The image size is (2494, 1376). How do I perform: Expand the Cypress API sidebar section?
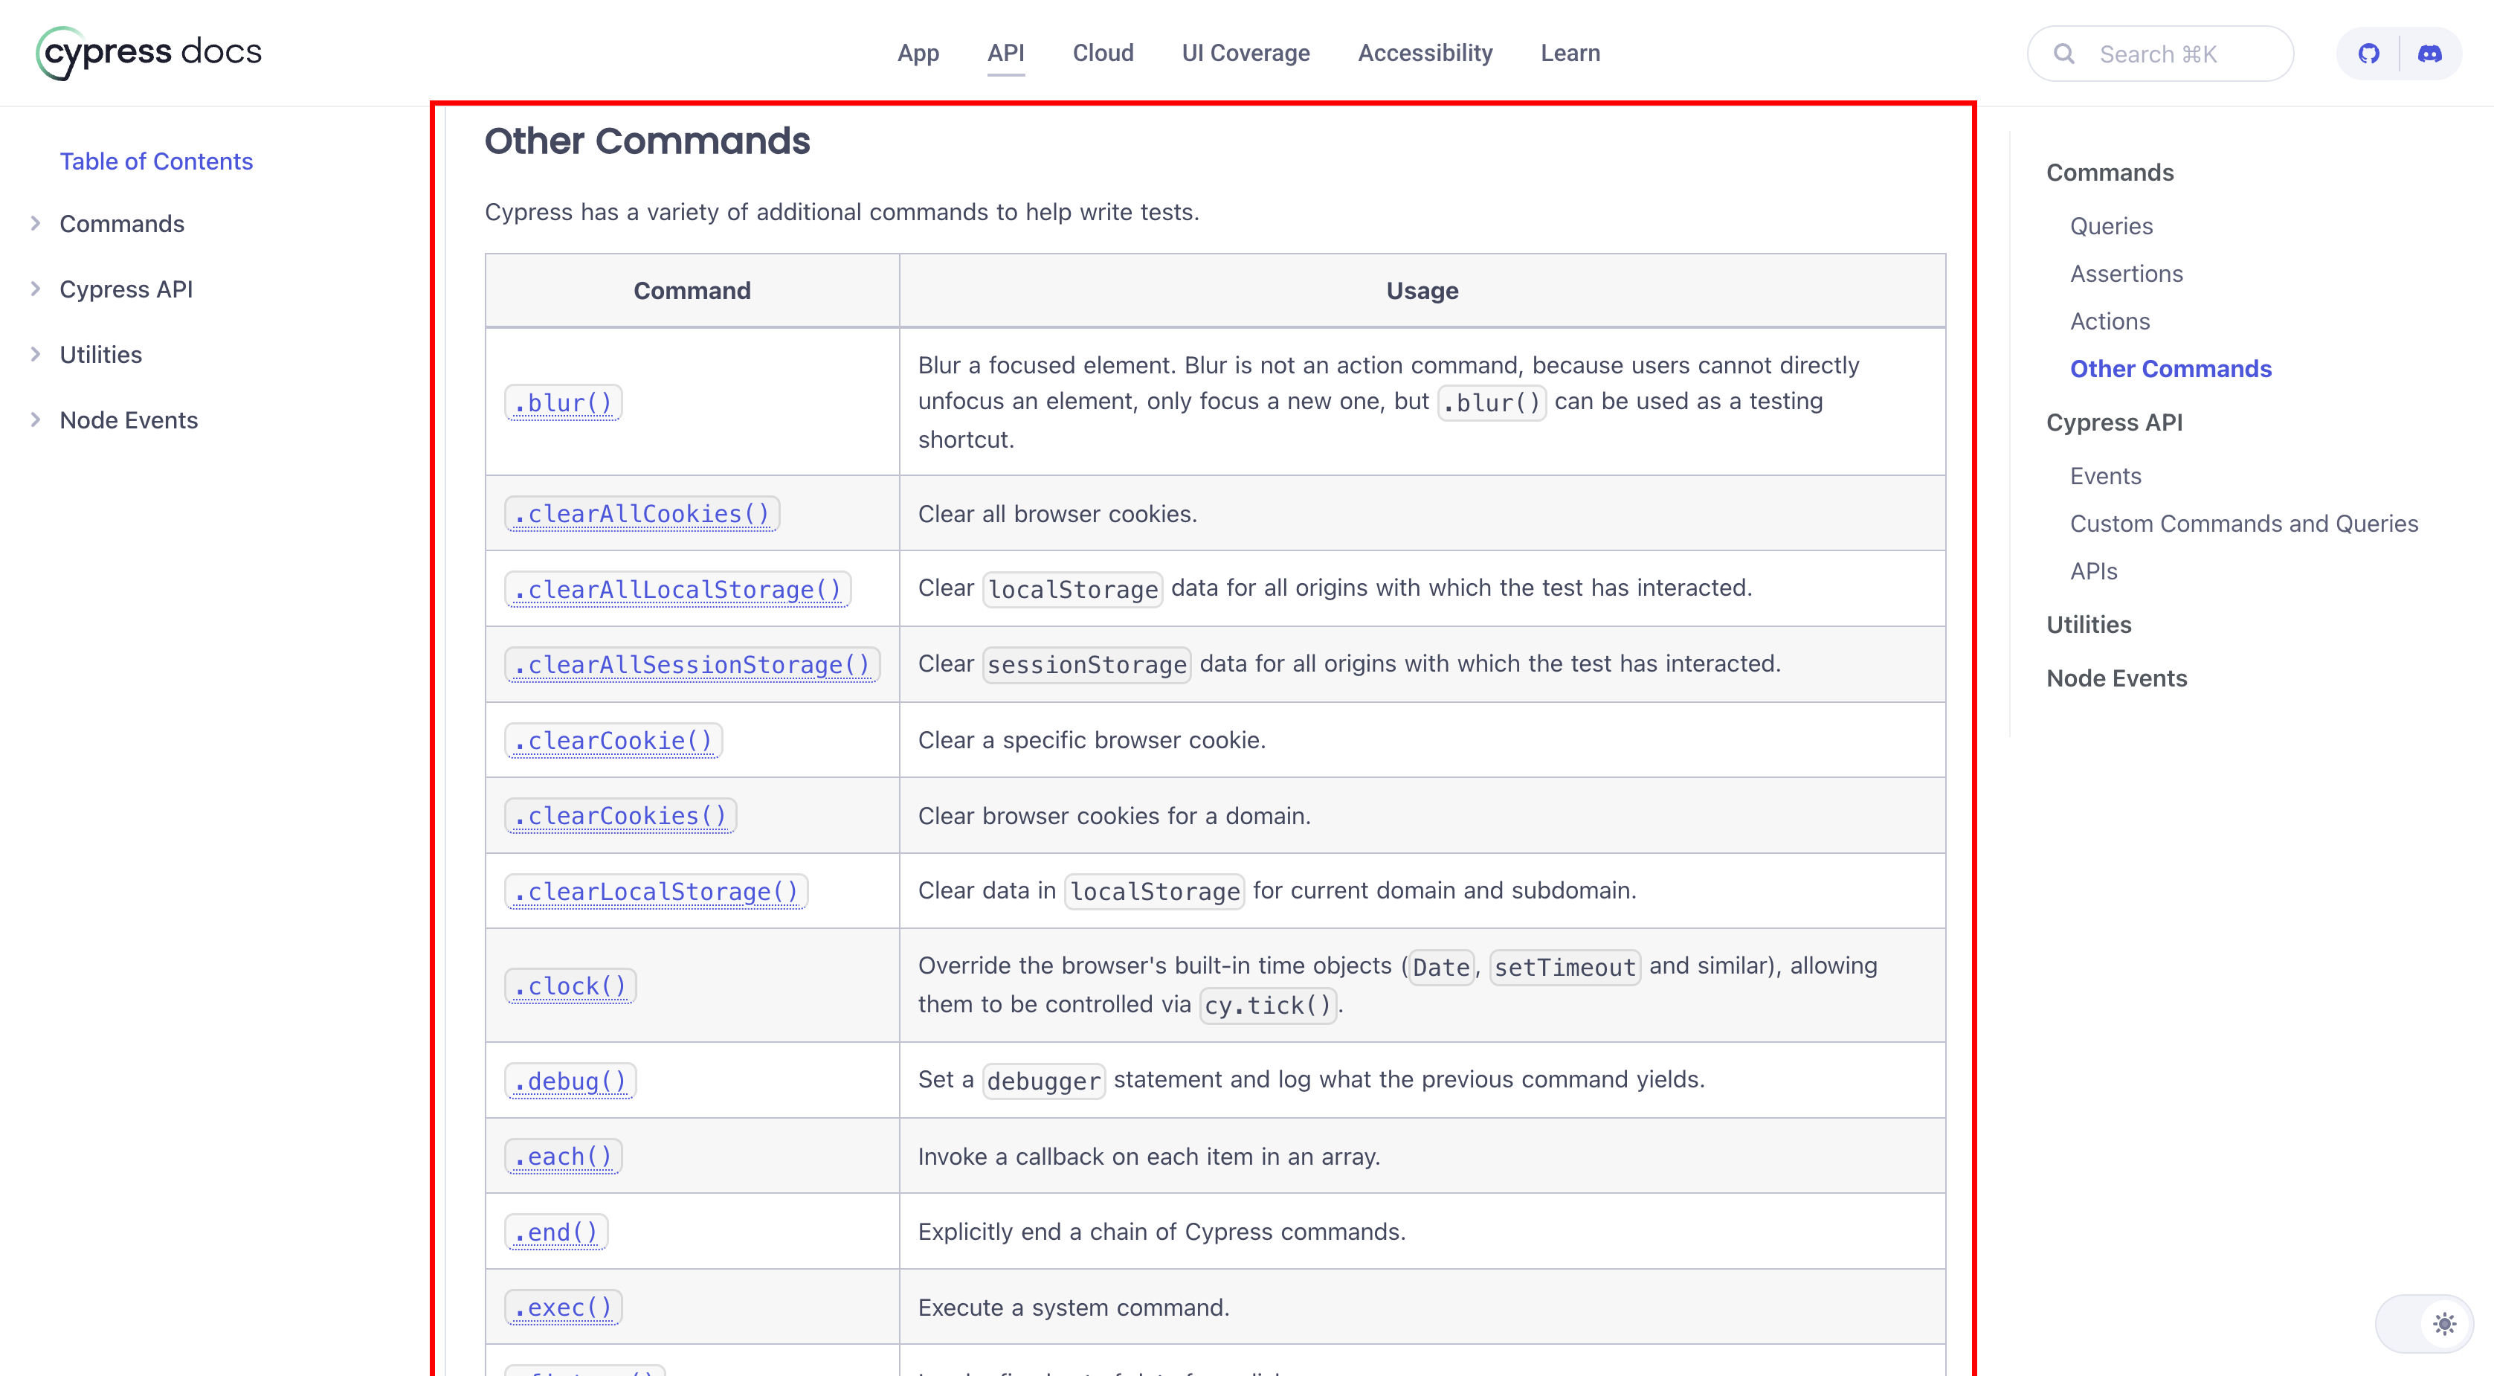click(36, 289)
